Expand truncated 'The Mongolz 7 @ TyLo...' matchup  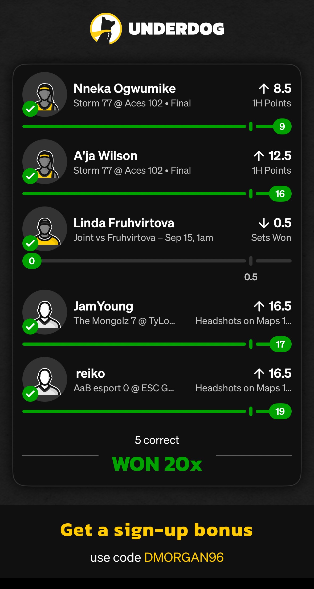click(124, 321)
